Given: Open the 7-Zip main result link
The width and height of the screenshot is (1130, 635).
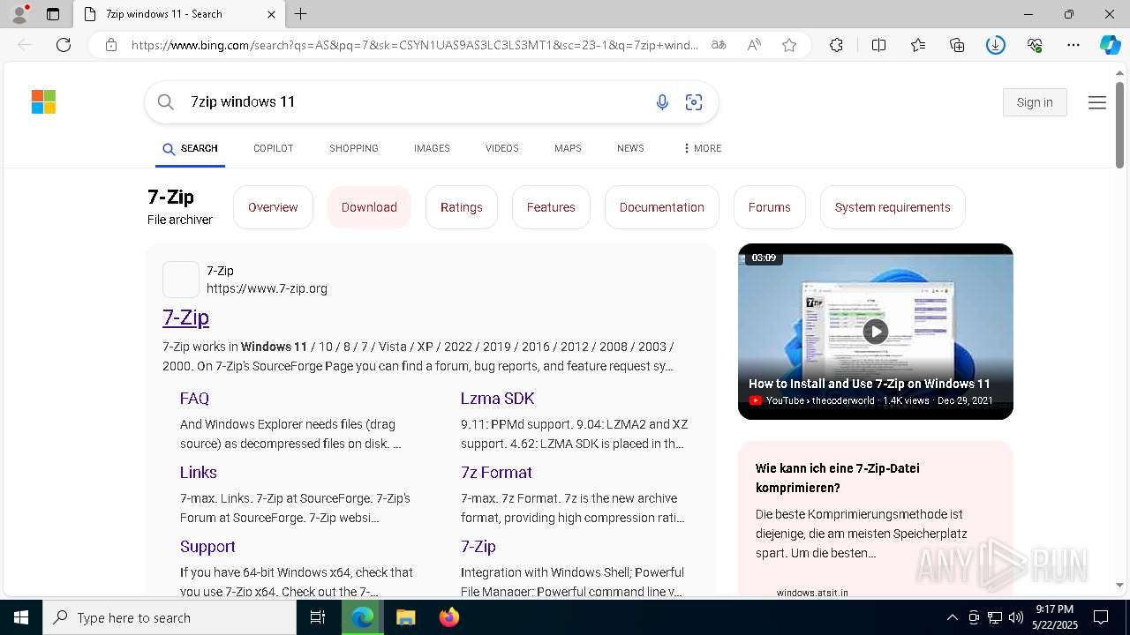Looking at the screenshot, I should point(185,317).
